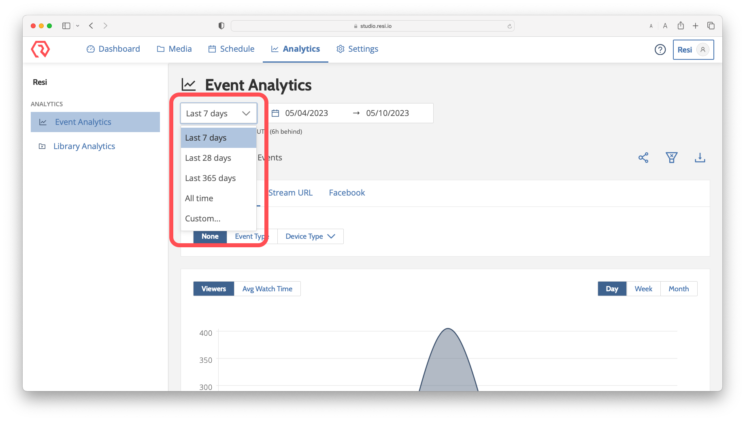This screenshot has height=421, width=745.
Task: Switch to the Facebook tab
Action: click(347, 193)
